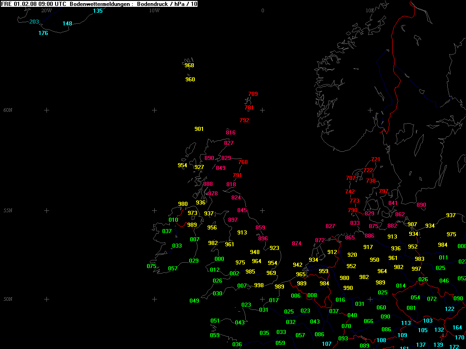Image resolution: width=466 pixels, height=349 pixels.
Task: Click the map title header with date and time
Action: 99,4
